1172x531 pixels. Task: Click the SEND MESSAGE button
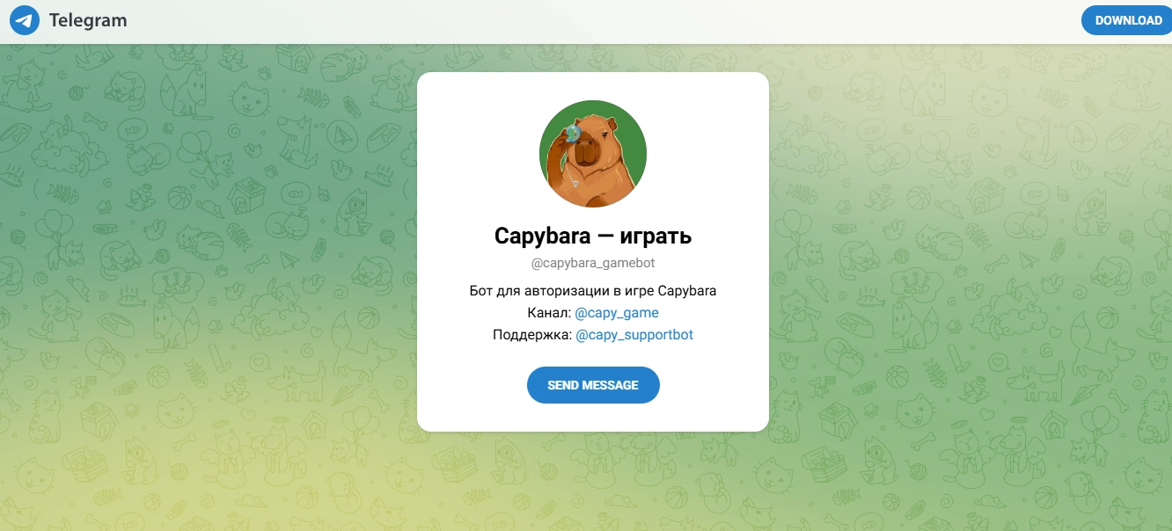593,385
